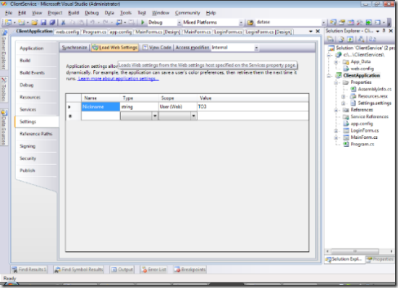Click the Save icon in the toolbar
The width and height of the screenshot is (398, 288).
(43, 22)
